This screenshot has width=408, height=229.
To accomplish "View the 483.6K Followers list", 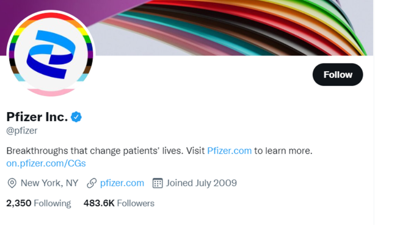I will (119, 203).
